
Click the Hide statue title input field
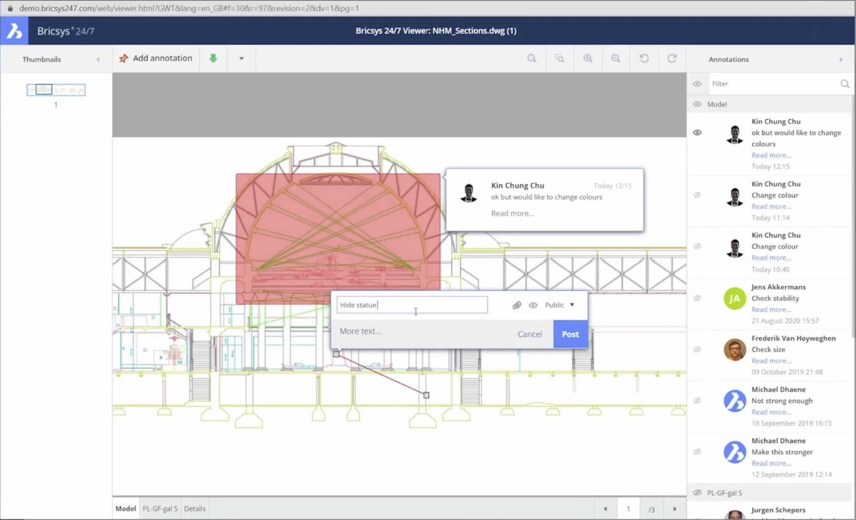click(x=412, y=305)
